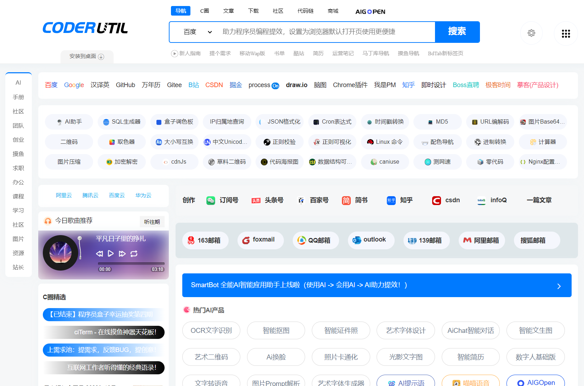Click the 搜索 search button

pos(457,32)
